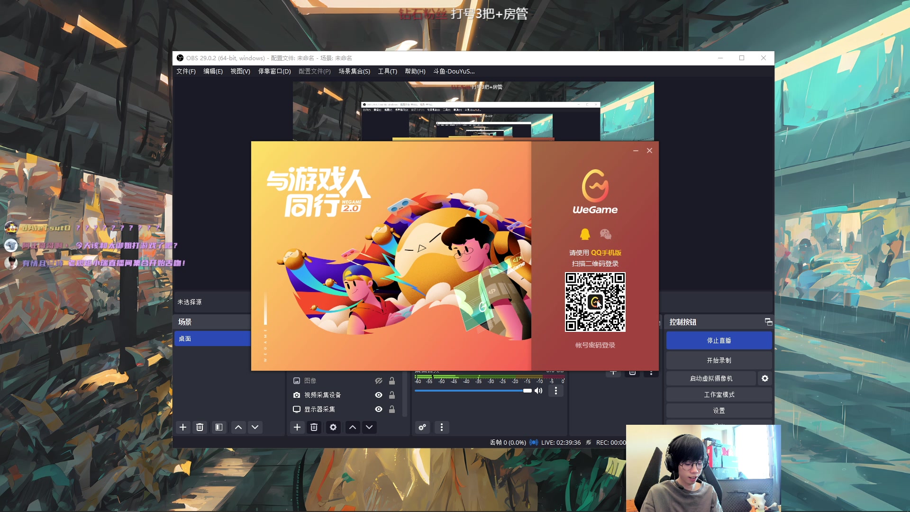This screenshot has height=512, width=910.
Task: Minimize the WeGame login window
Action: [x=636, y=150]
